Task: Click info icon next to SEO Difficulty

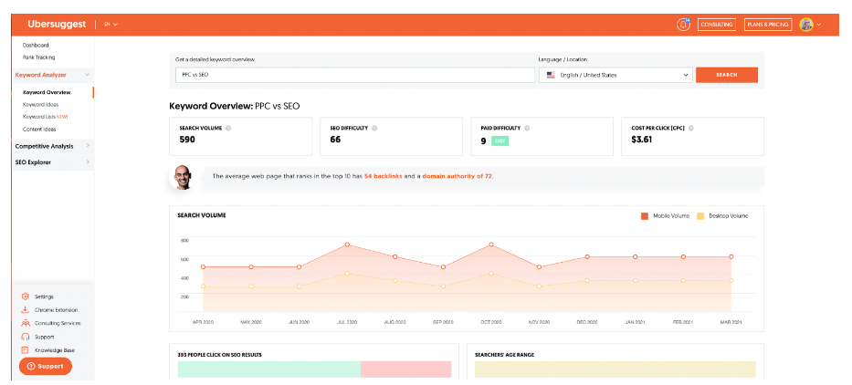Action: click(375, 128)
